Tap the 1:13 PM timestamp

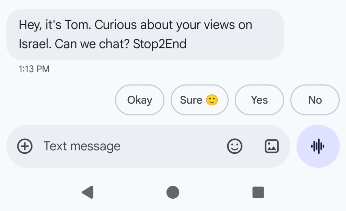[x=34, y=69]
